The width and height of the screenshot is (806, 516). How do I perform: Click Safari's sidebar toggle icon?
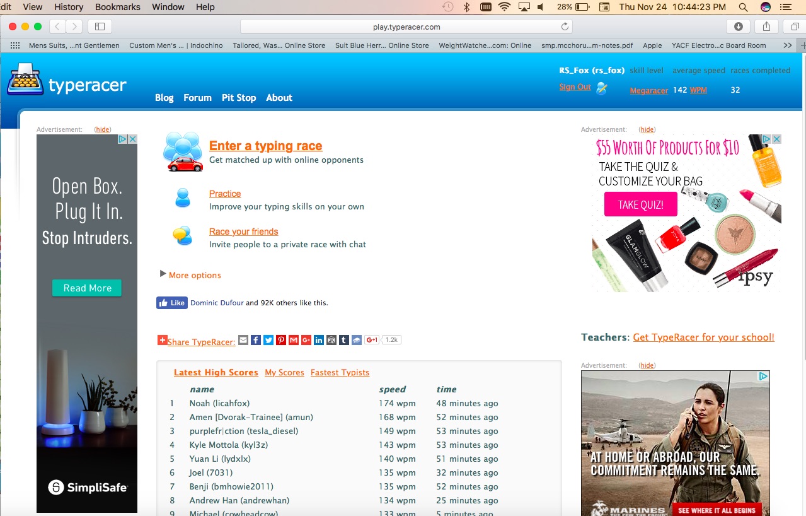click(x=100, y=26)
